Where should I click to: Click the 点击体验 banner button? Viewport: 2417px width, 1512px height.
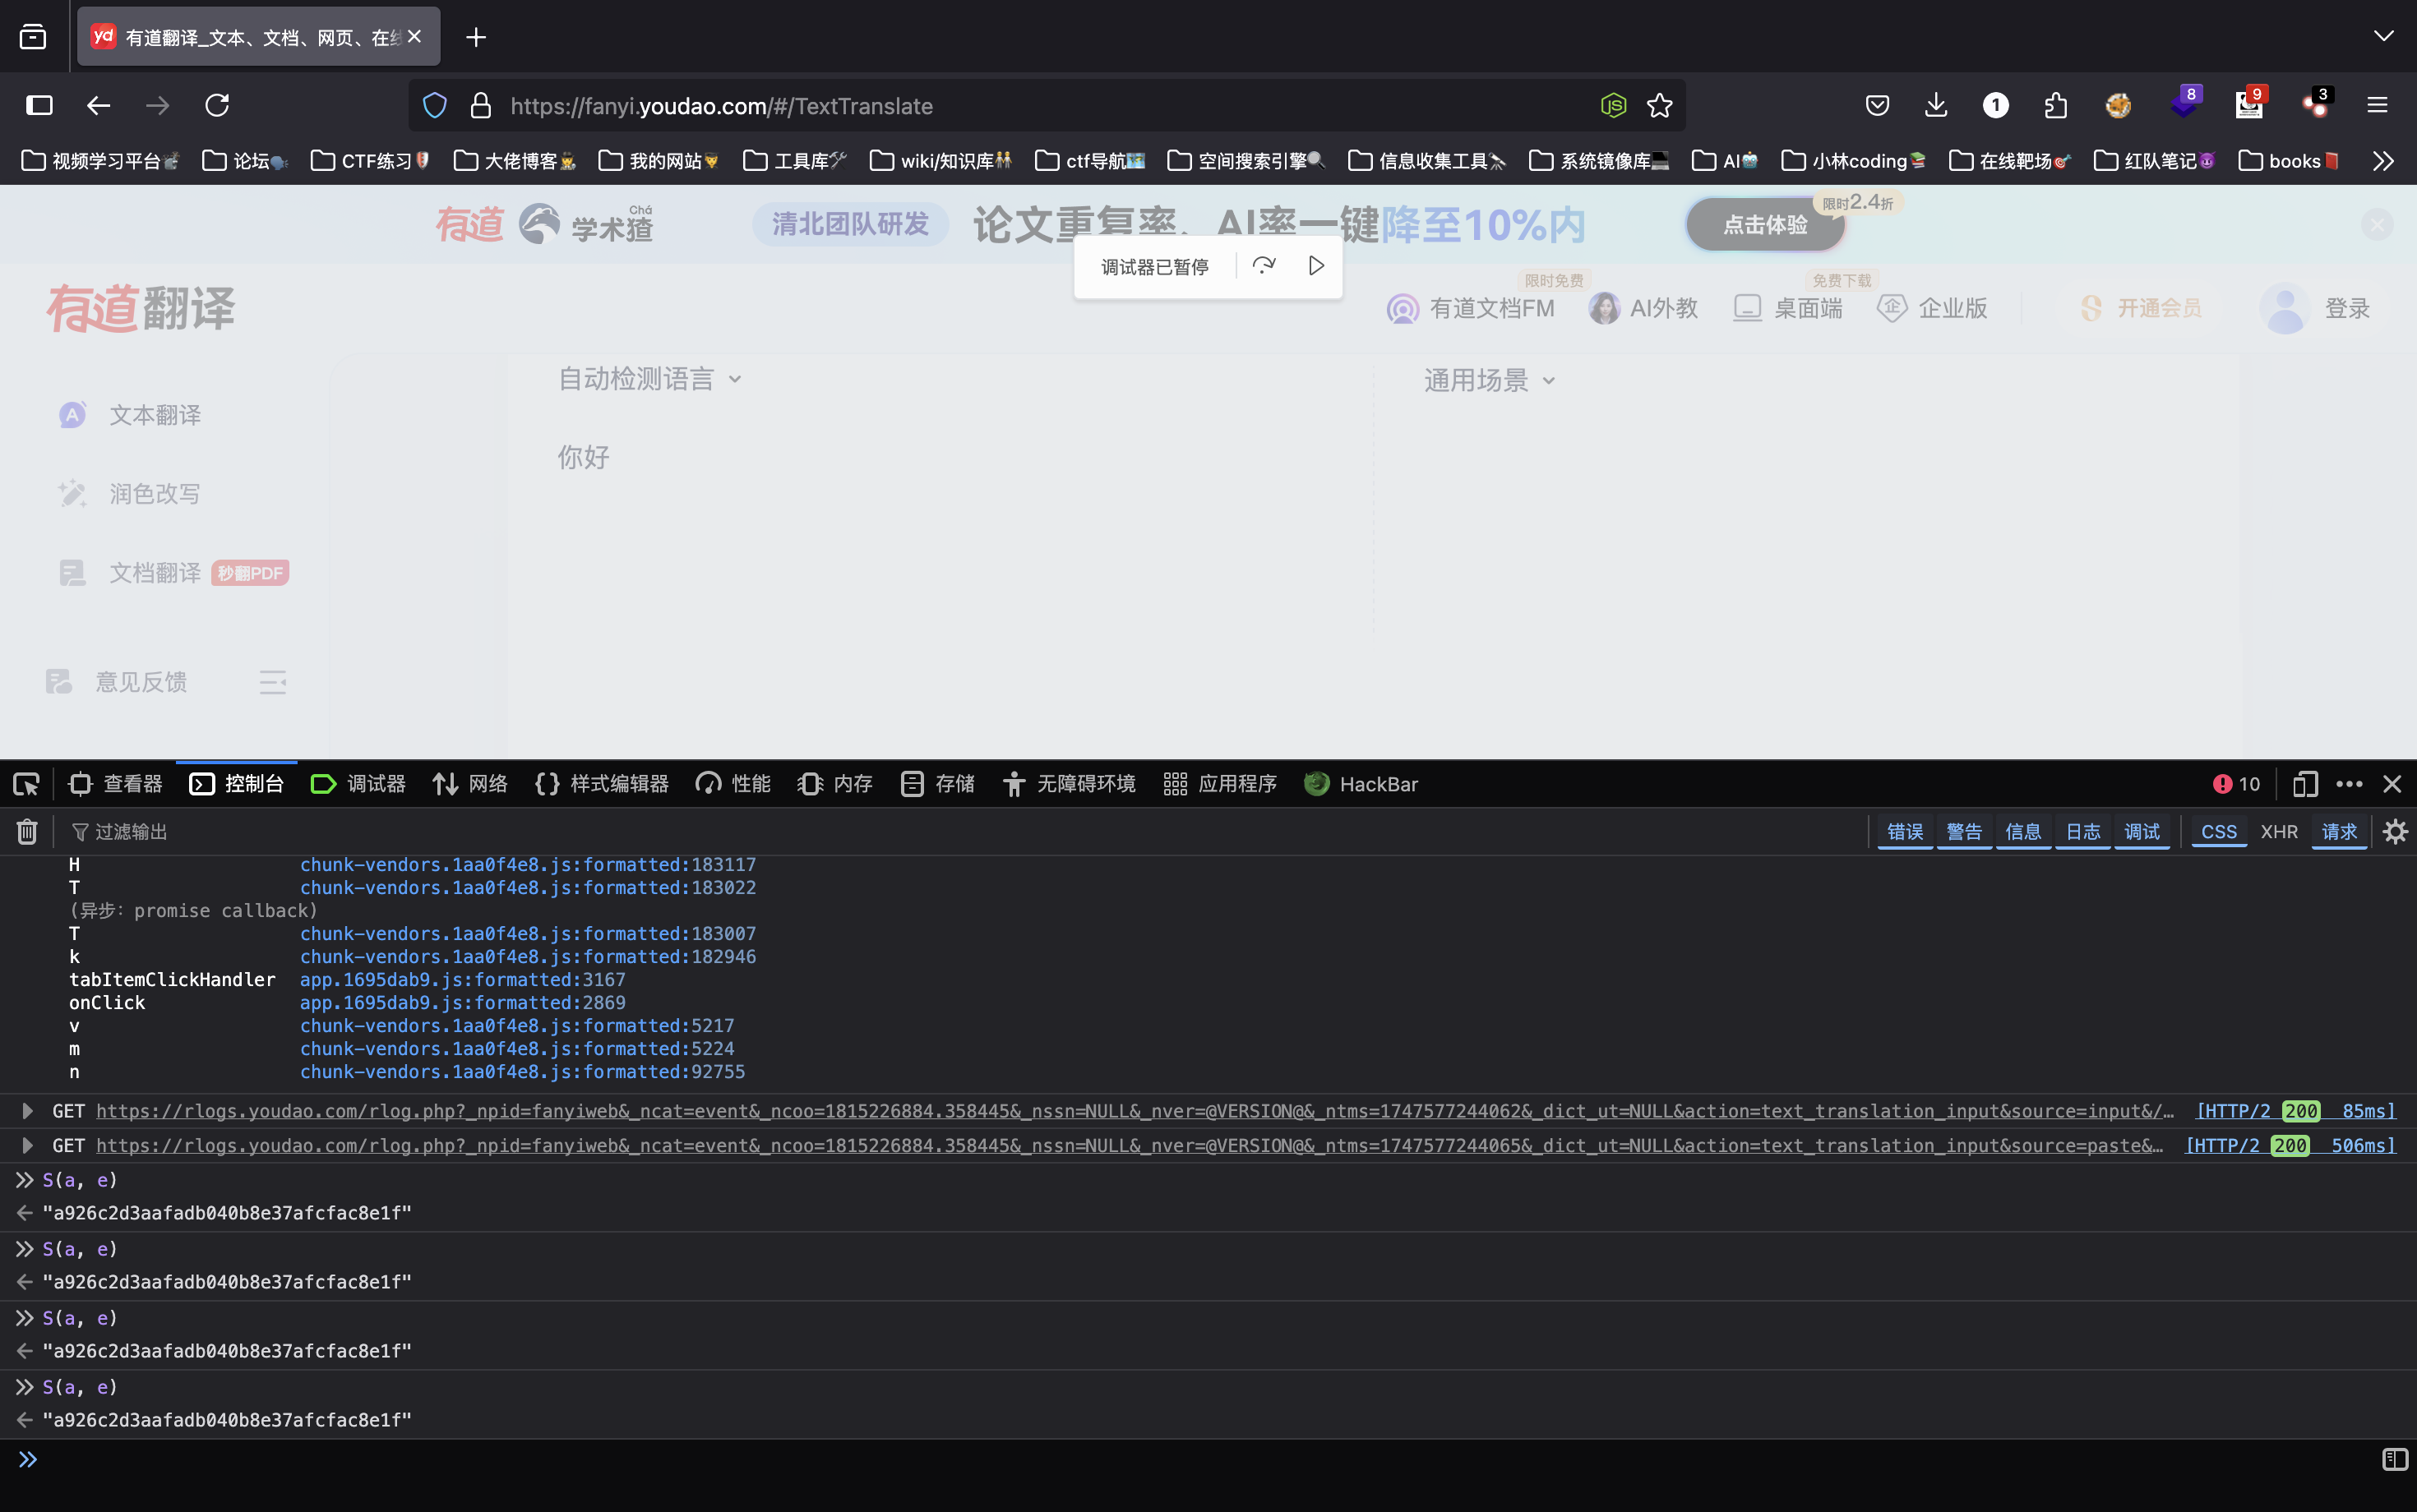tap(1765, 225)
